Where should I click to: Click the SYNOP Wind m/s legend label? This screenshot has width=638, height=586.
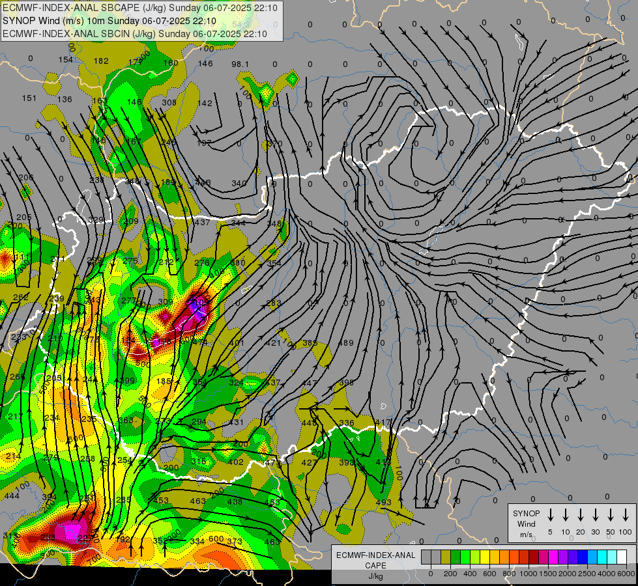pyautogui.click(x=526, y=523)
